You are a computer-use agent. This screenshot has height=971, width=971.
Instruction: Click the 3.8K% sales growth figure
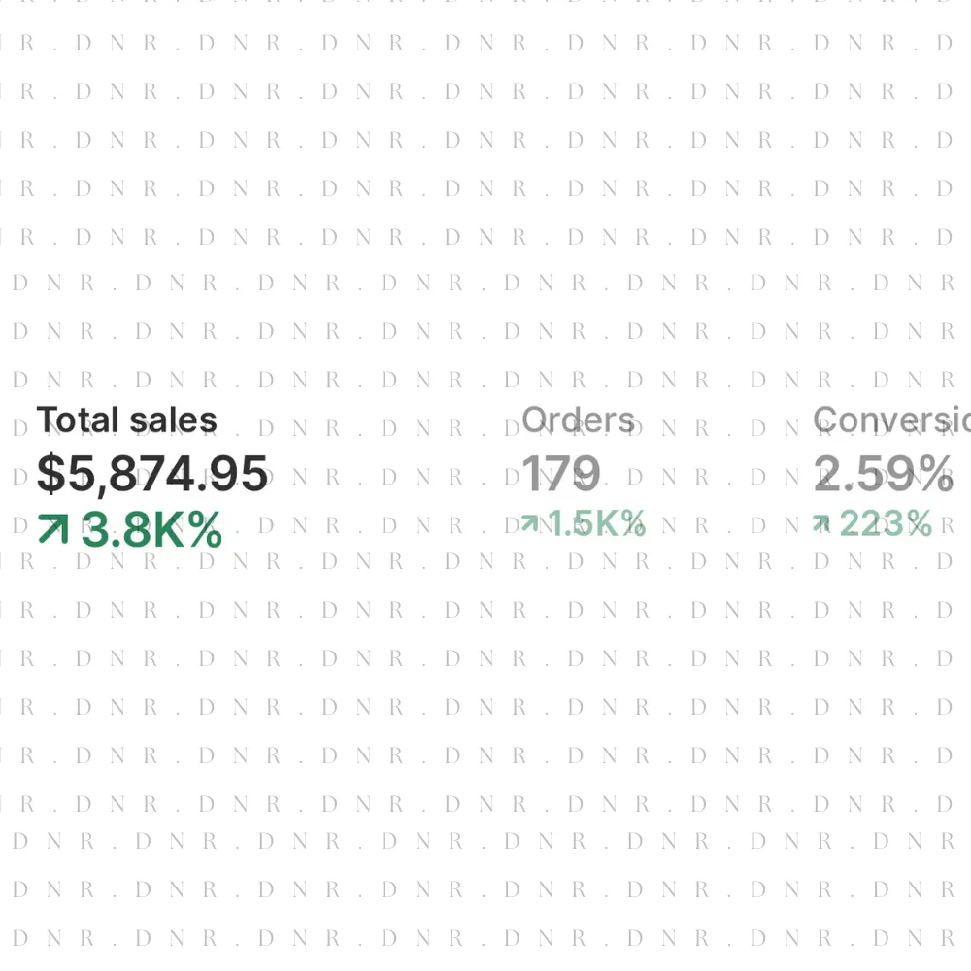tap(151, 531)
